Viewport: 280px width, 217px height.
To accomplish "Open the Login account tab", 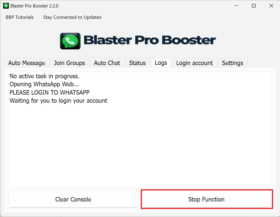I will (x=195, y=63).
